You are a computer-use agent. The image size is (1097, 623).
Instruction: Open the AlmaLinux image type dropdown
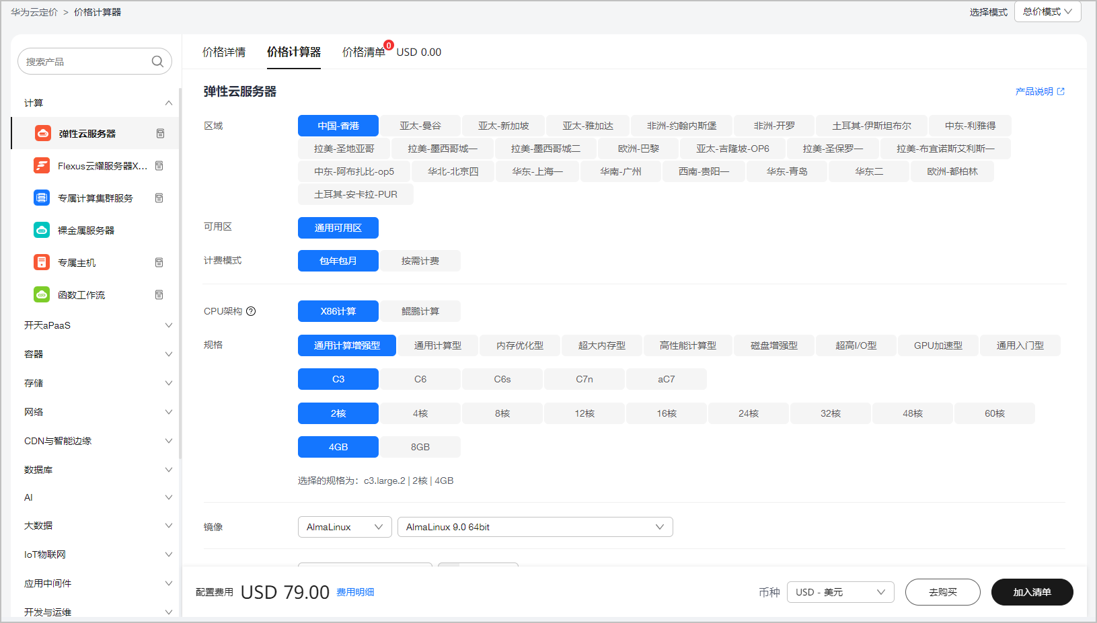[x=344, y=527]
